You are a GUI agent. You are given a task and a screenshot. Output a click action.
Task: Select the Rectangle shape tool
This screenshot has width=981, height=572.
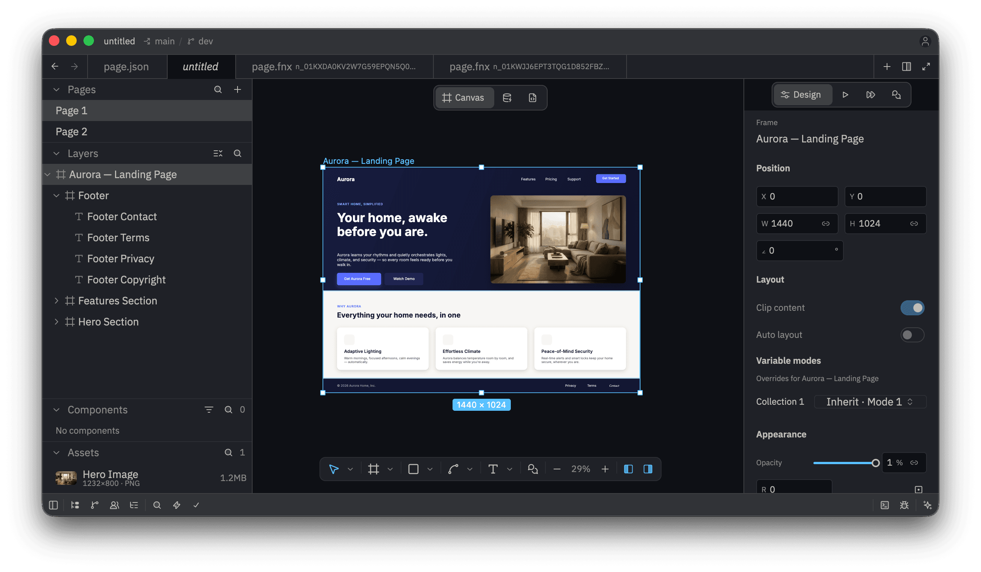(413, 469)
